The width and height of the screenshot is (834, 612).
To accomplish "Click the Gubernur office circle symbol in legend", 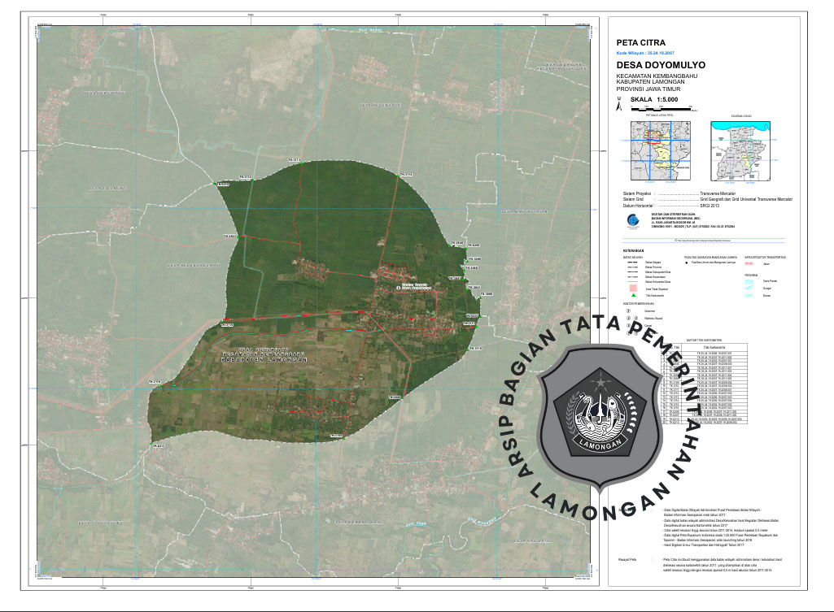I will (627, 310).
